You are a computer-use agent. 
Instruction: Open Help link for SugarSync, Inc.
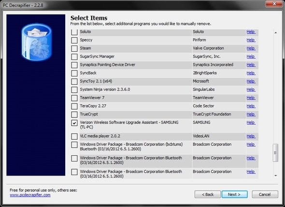pos(251,57)
